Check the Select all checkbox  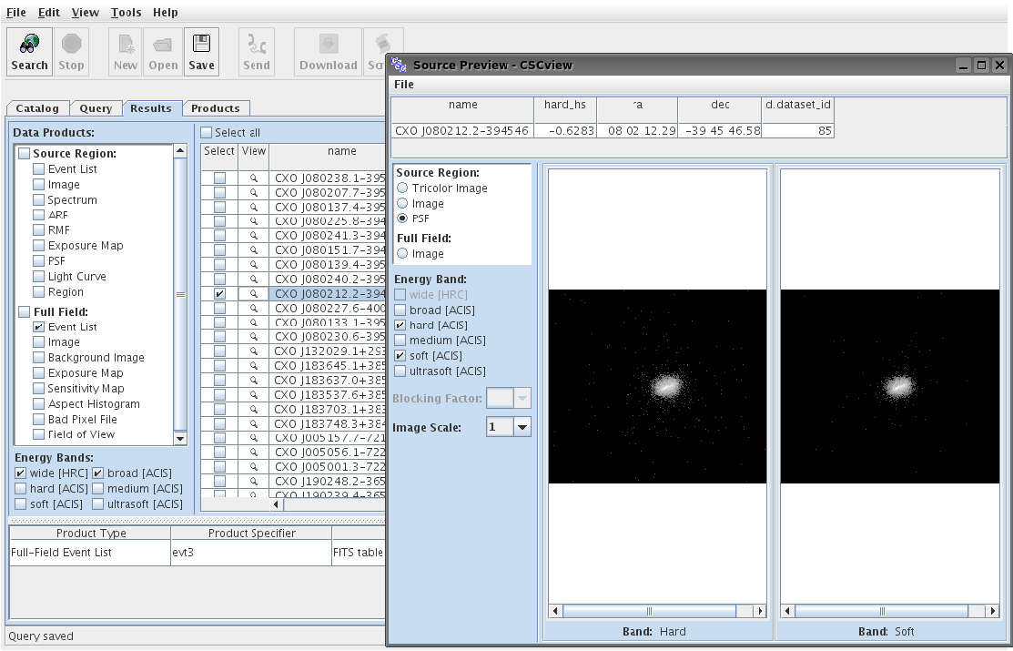207,133
